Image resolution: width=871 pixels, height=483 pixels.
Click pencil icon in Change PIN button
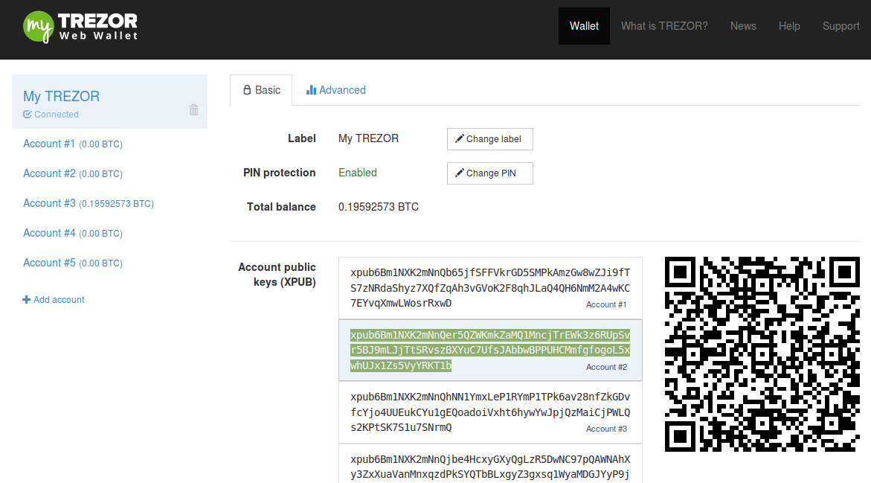click(x=460, y=173)
